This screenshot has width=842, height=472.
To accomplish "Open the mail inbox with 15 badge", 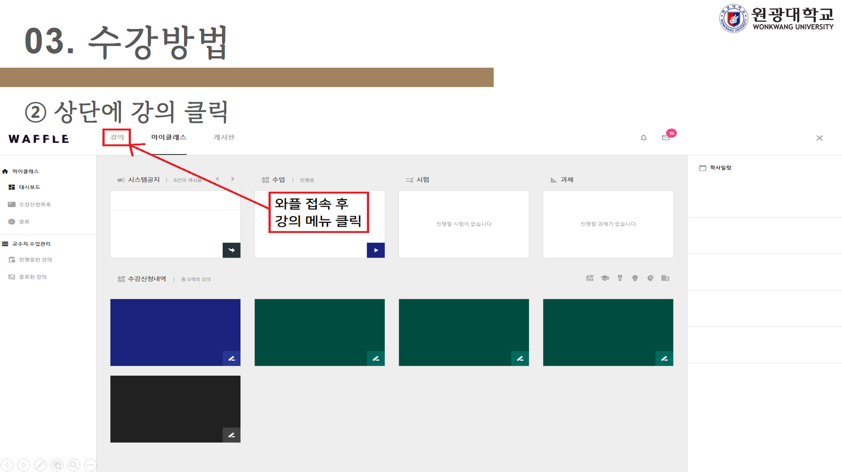I will pos(666,138).
